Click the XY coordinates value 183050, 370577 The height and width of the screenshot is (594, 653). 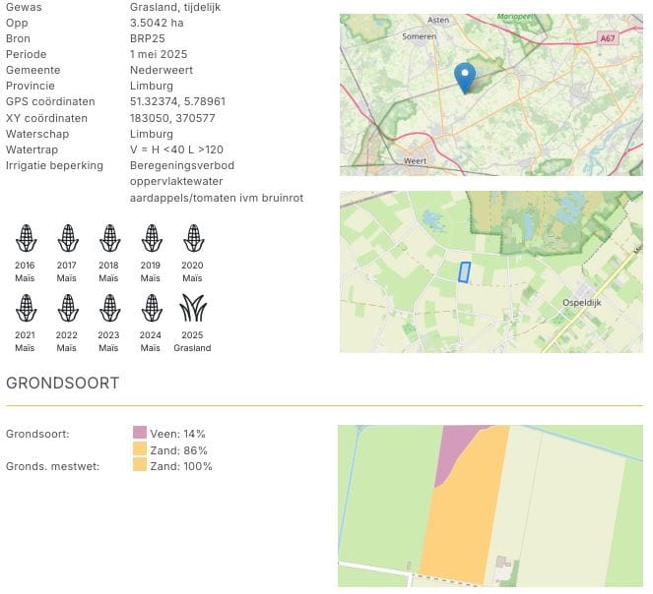pos(172,118)
